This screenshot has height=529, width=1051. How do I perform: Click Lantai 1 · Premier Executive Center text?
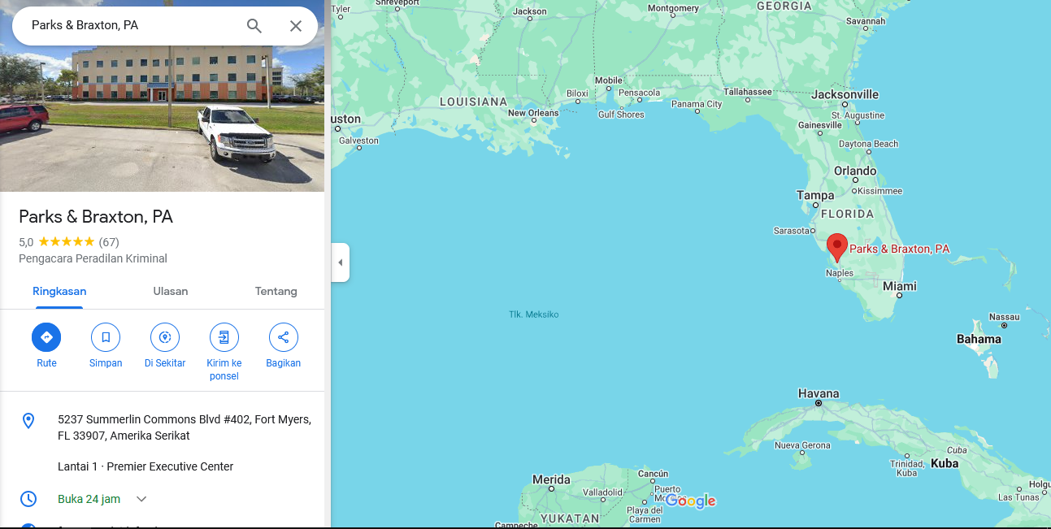click(145, 466)
